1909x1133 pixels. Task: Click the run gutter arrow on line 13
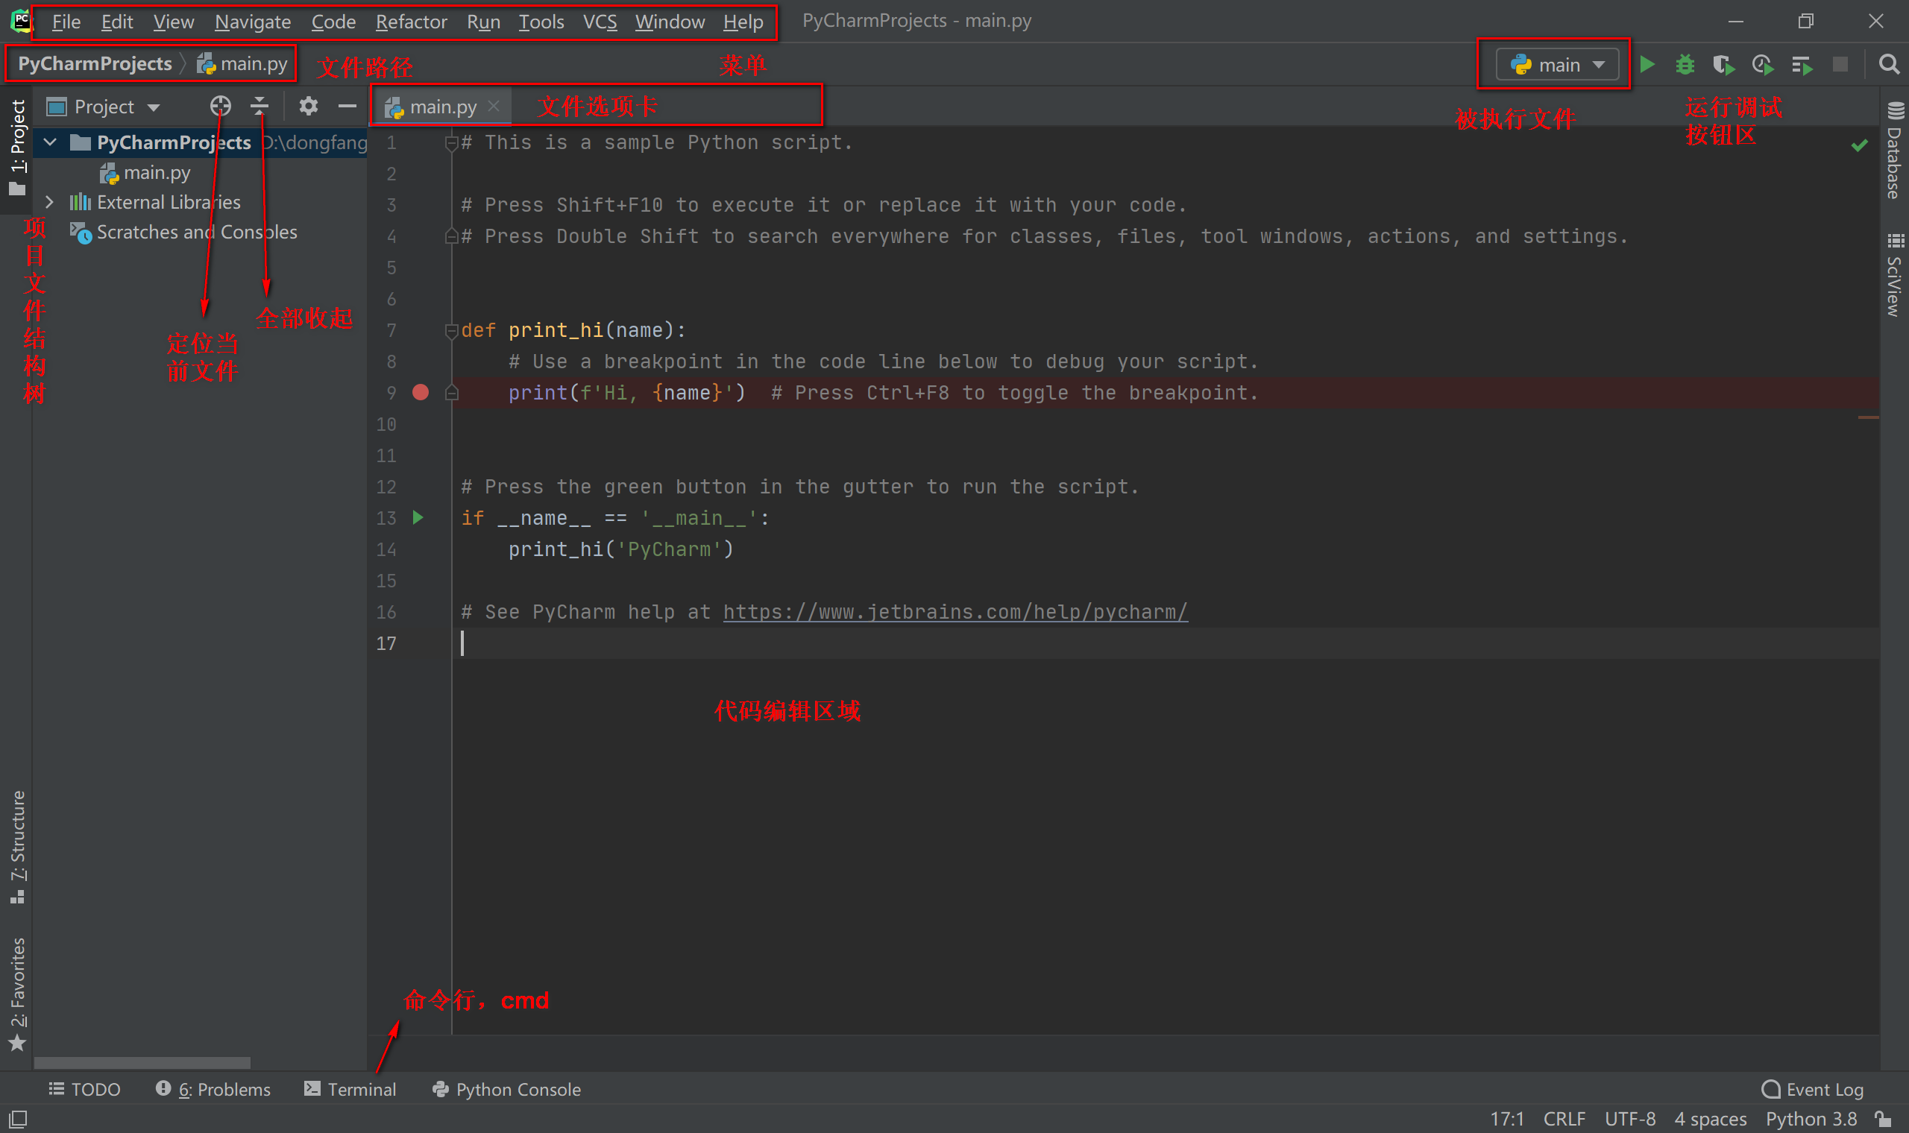click(x=418, y=517)
